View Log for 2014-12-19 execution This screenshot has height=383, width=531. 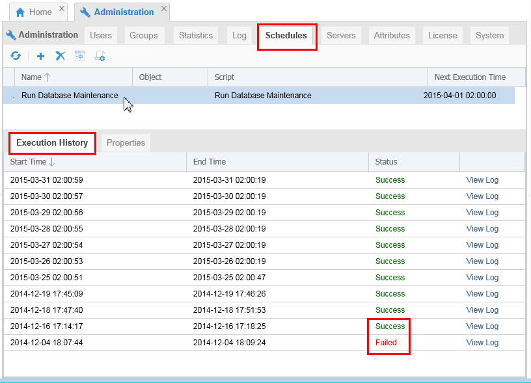pos(482,294)
